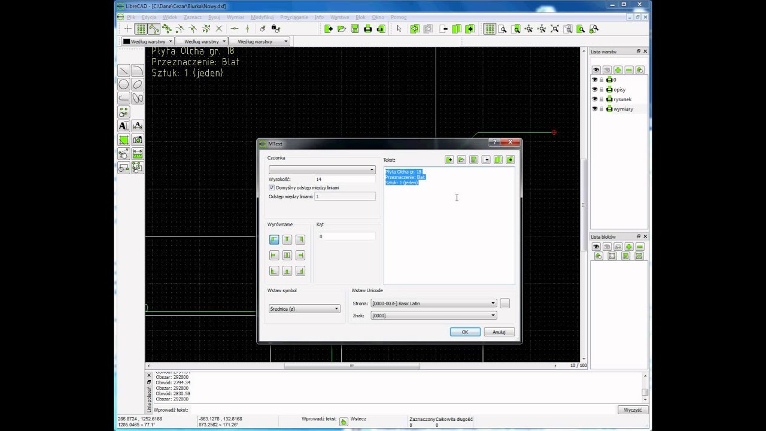Open the line width dropdown

[x=201, y=41]
